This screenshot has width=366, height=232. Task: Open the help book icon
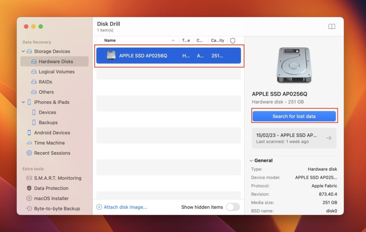[x=332, y=26]
